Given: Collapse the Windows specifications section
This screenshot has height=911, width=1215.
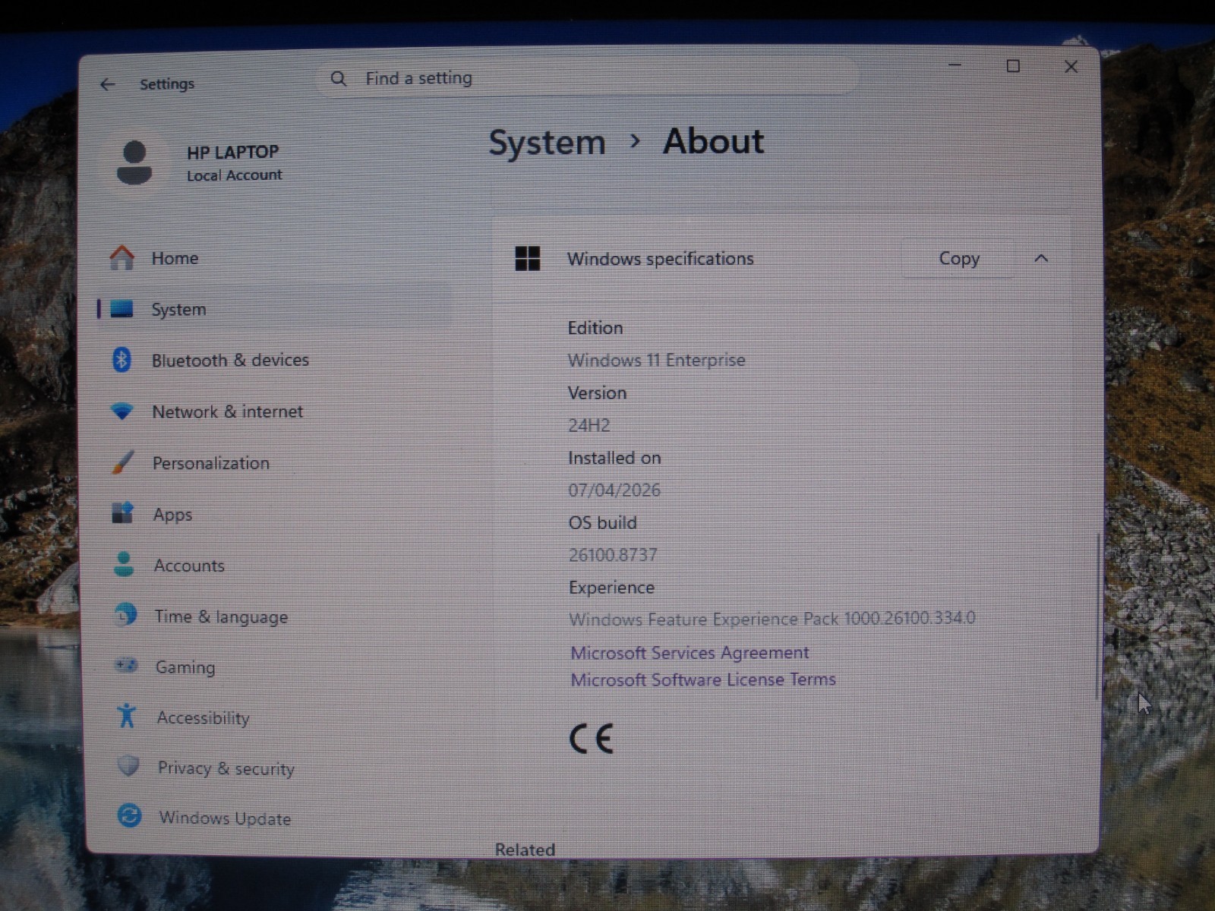Looking at the screenshot, I should [x=1041, y=259].
